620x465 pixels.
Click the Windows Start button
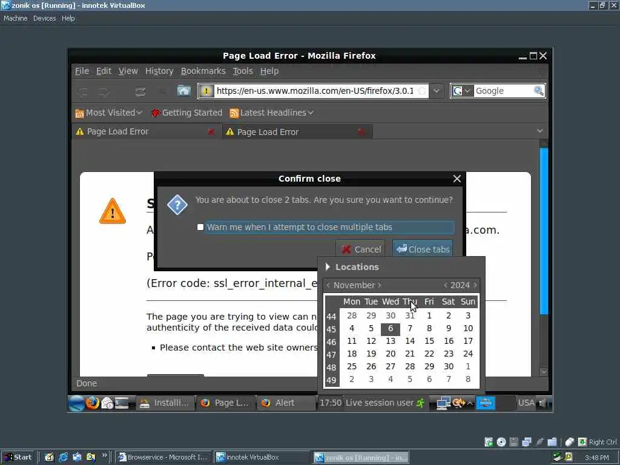(x=18, y=457)
